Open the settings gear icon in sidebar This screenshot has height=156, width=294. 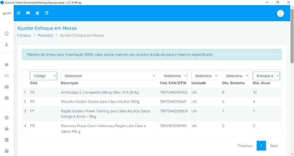click(x=6, y=117)
